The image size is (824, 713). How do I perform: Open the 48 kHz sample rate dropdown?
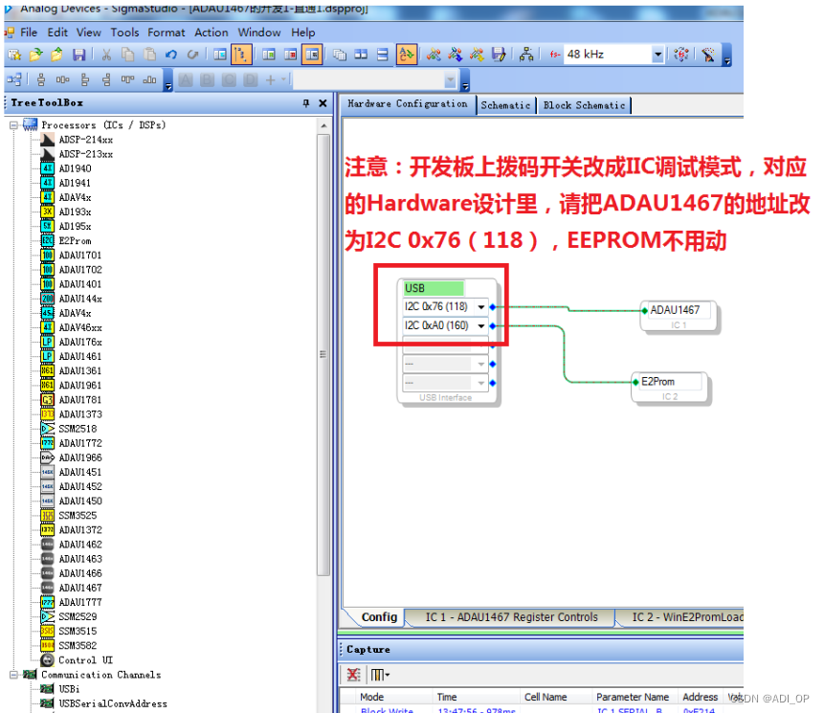pyautogui.click(x=658, y=55)
